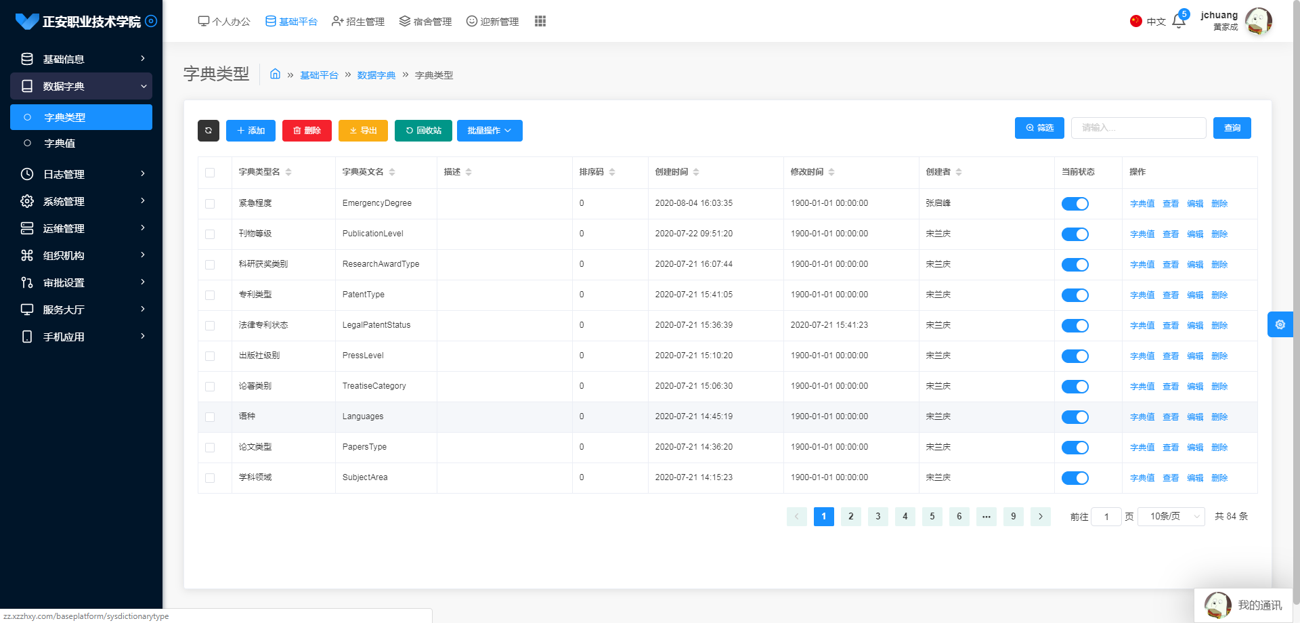Click 查看 link for TreatiseCategory row
This screenshot has height=623, width=1300.
(x=1171, y=387)
